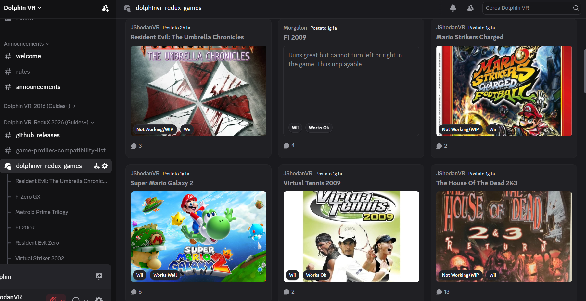
Task: Collapse the Announcements category
Action: click(27, 44)
